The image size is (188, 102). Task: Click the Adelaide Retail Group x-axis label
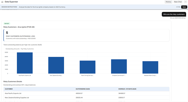[150, 75]
